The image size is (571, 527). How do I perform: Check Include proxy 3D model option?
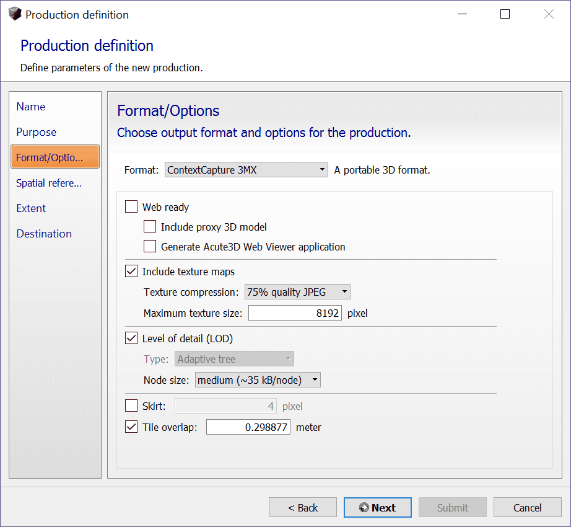(x=150, y=226)
